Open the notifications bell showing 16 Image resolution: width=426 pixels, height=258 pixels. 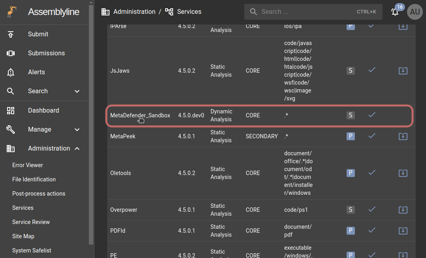pyautogui.click(x=395, y=12)
